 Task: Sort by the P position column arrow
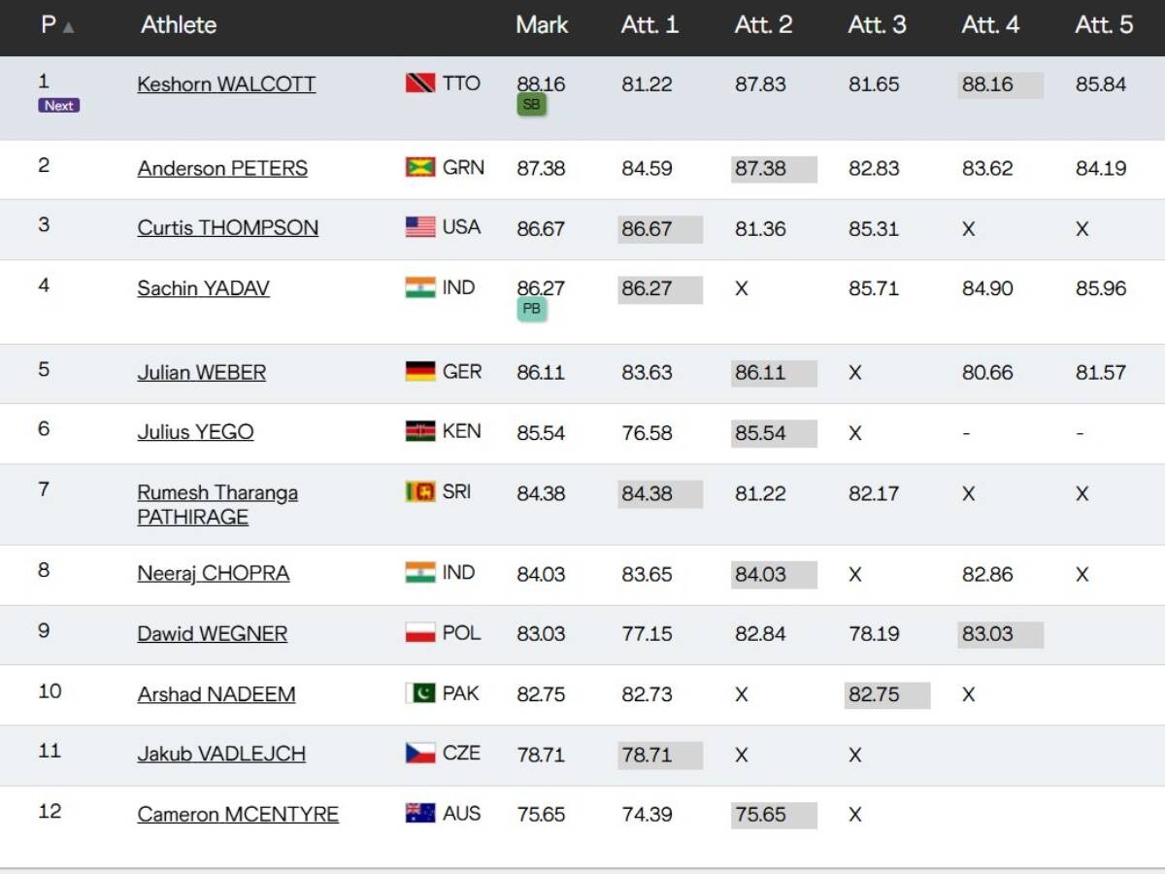[68, 27]
